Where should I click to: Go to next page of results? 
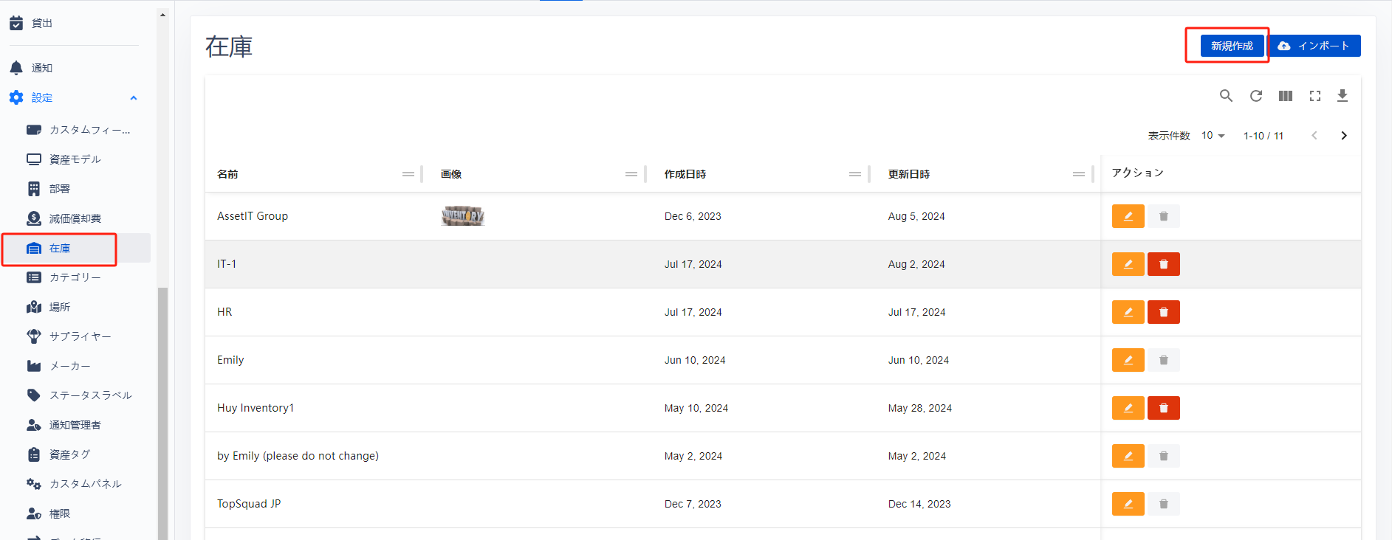click(1343, 136)
